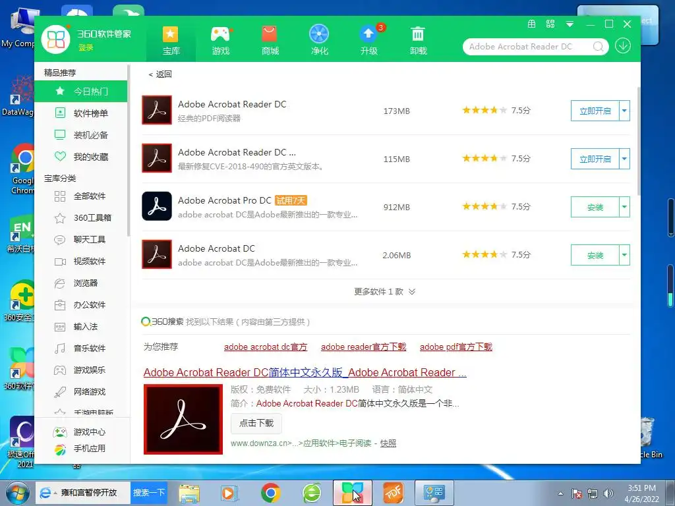Click the 网络游戏 sword icon
The height and width of the screenshot is (506, 675).
click(60, 392)
